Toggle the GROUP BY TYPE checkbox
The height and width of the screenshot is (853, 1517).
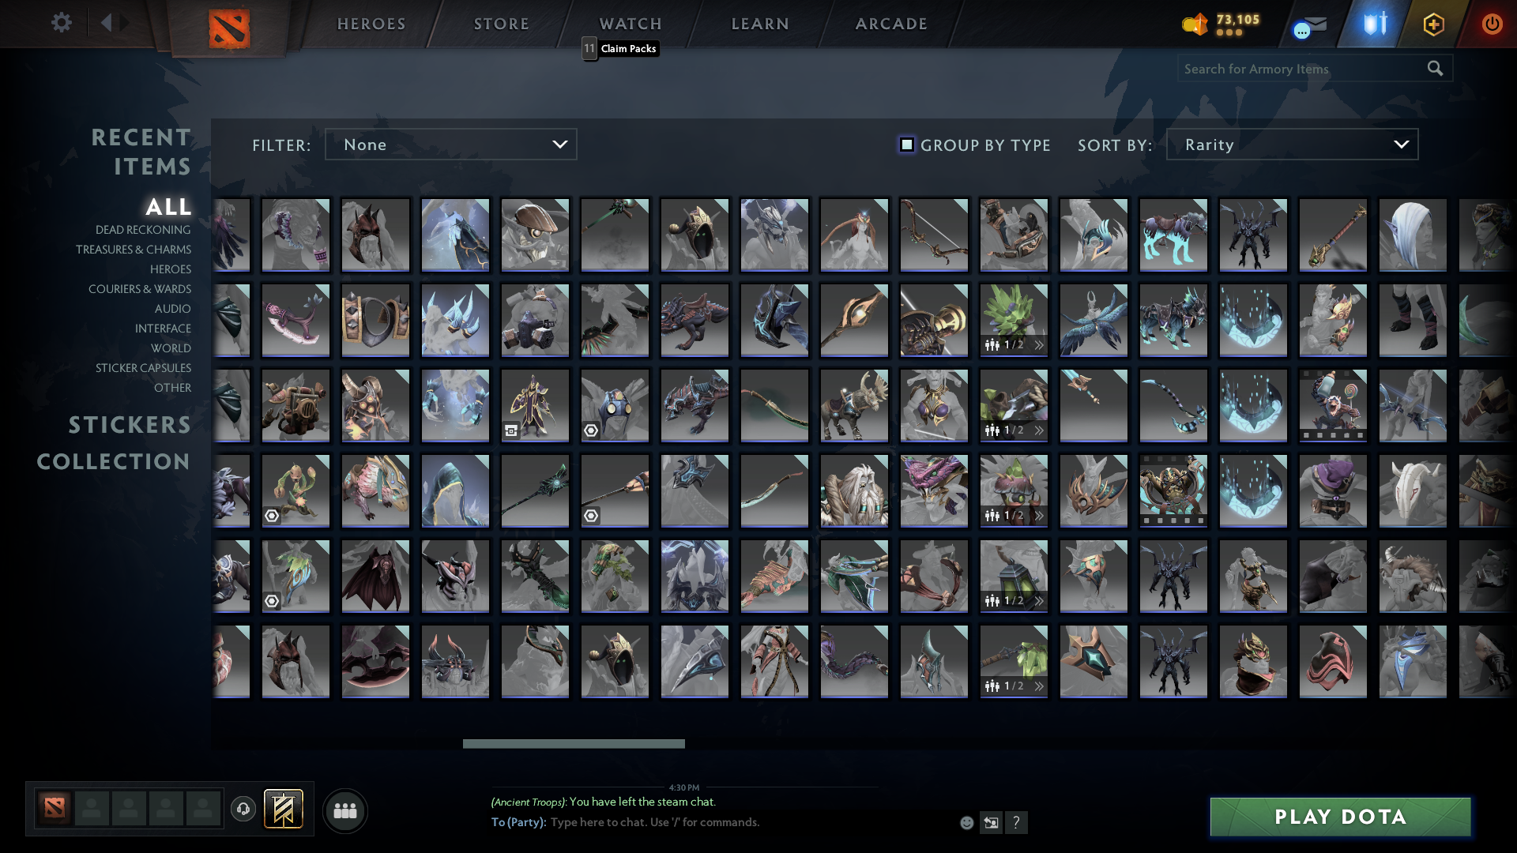click(x=905, y=144)
